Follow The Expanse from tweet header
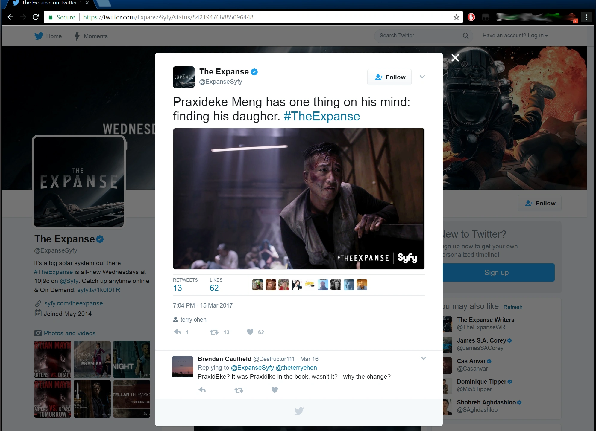 [389, 77]
